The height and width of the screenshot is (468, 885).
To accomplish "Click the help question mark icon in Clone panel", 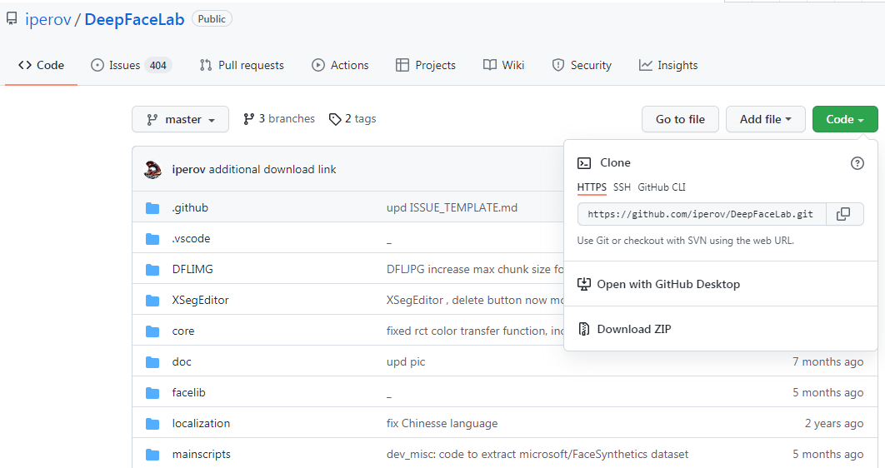I will [x=857, y=163].
